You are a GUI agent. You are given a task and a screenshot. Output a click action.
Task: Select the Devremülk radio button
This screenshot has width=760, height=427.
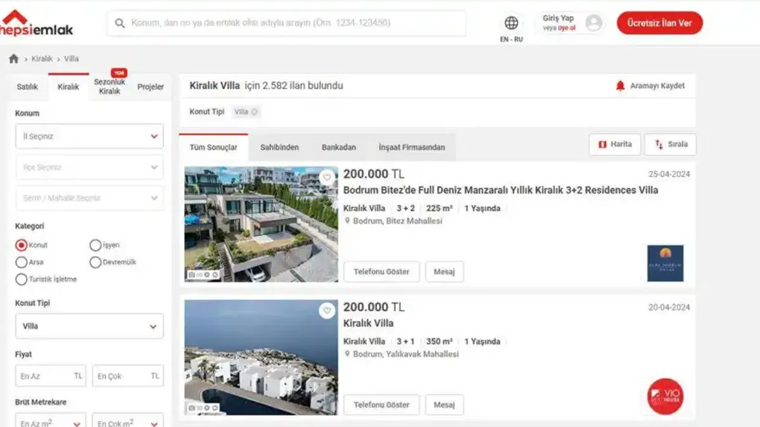click(x=96, y=262)
